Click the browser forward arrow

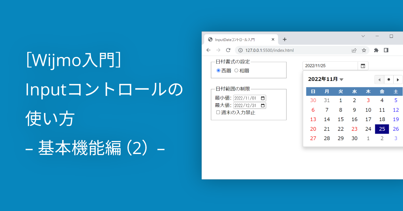click(x=218, y=50)
